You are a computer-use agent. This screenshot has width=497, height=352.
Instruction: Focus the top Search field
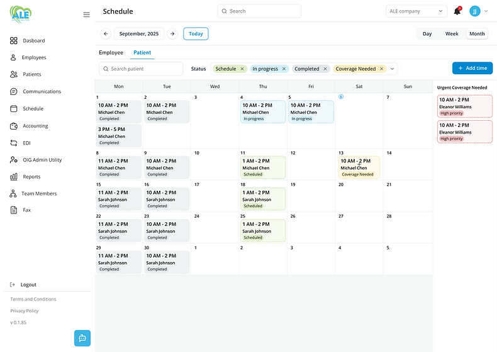point(259,11)
